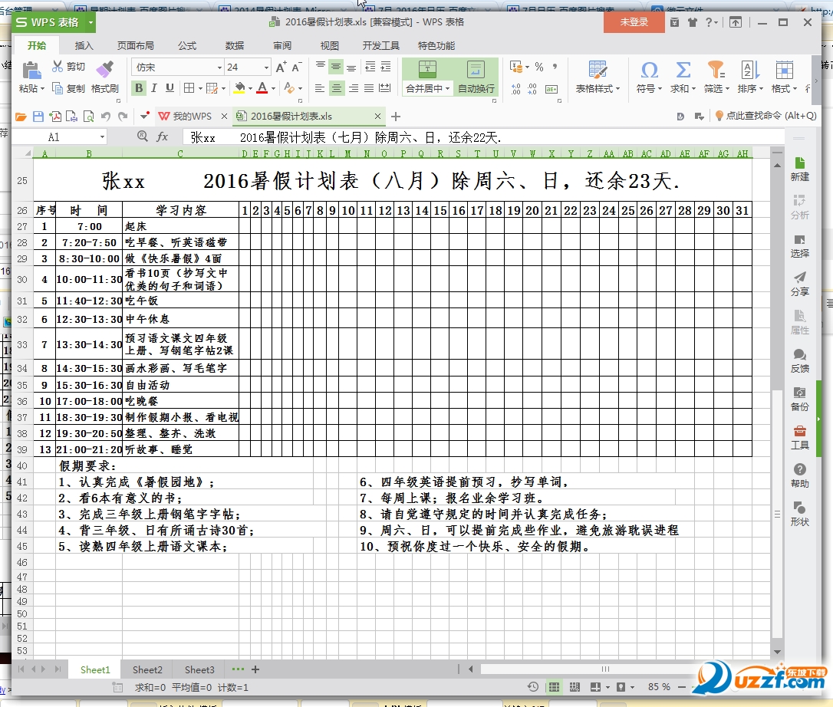
Task: Toggle Bold formatting
Action: tap(139, 87)
